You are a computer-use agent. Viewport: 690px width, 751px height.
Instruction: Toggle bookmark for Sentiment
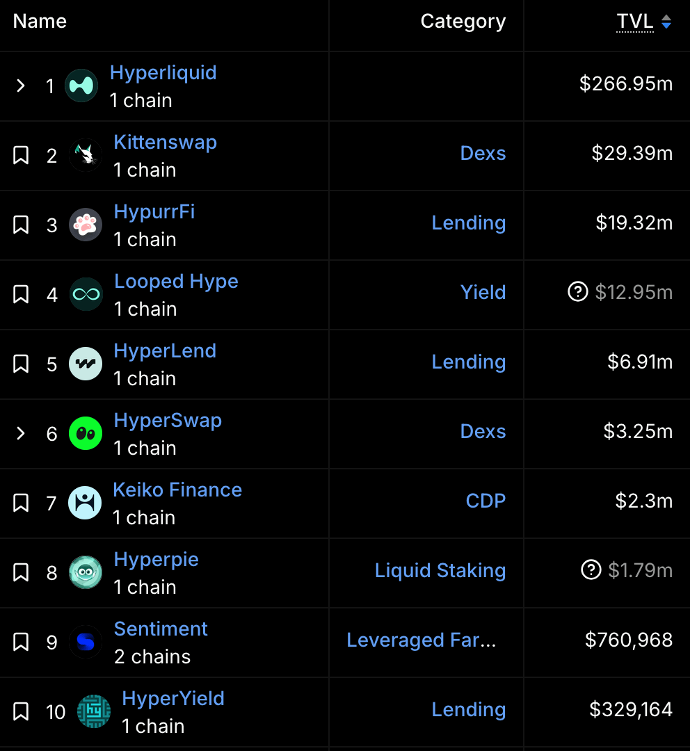pos(21,642)
